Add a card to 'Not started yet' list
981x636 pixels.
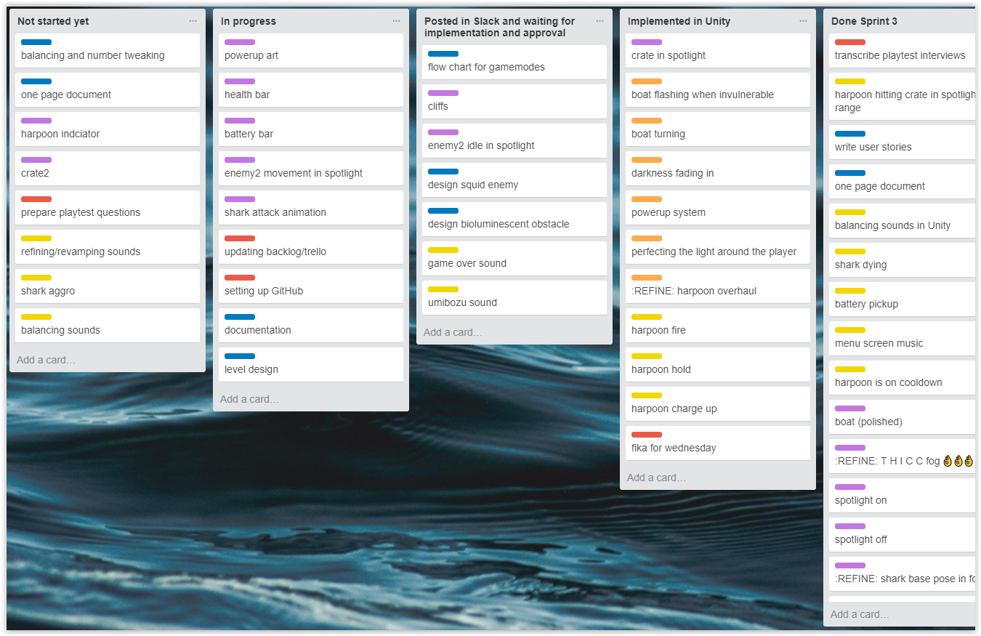pyautogui.click(x=46, y=360)
